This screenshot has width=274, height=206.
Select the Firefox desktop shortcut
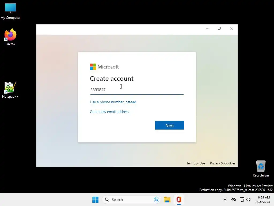pos(10,37)
